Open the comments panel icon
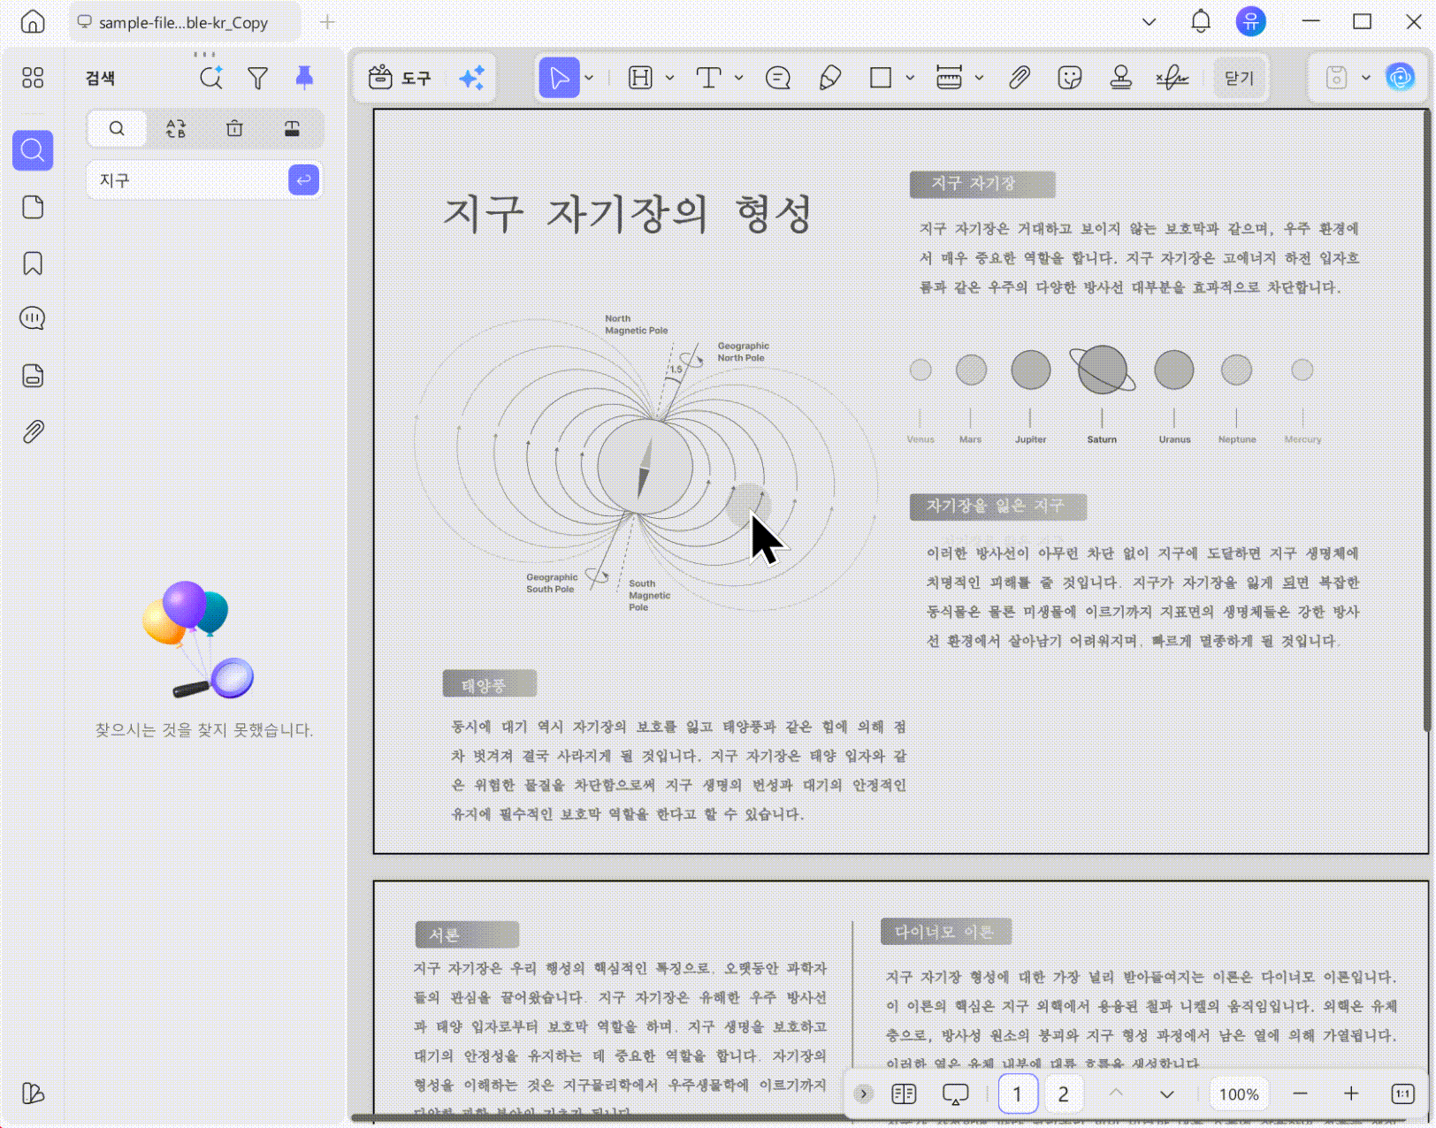 [33, 318]
